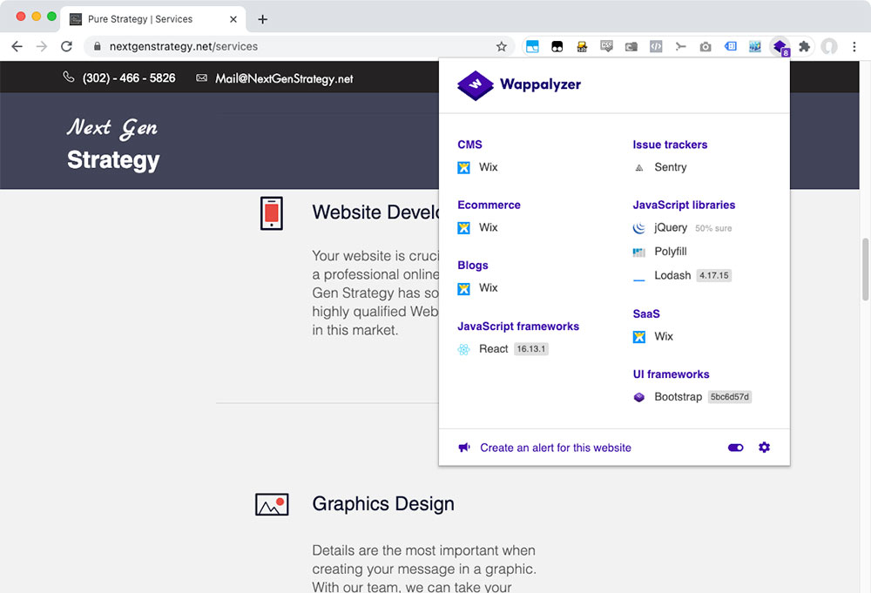Click the Sentry icon under Issue trackers

coord(639,168)
